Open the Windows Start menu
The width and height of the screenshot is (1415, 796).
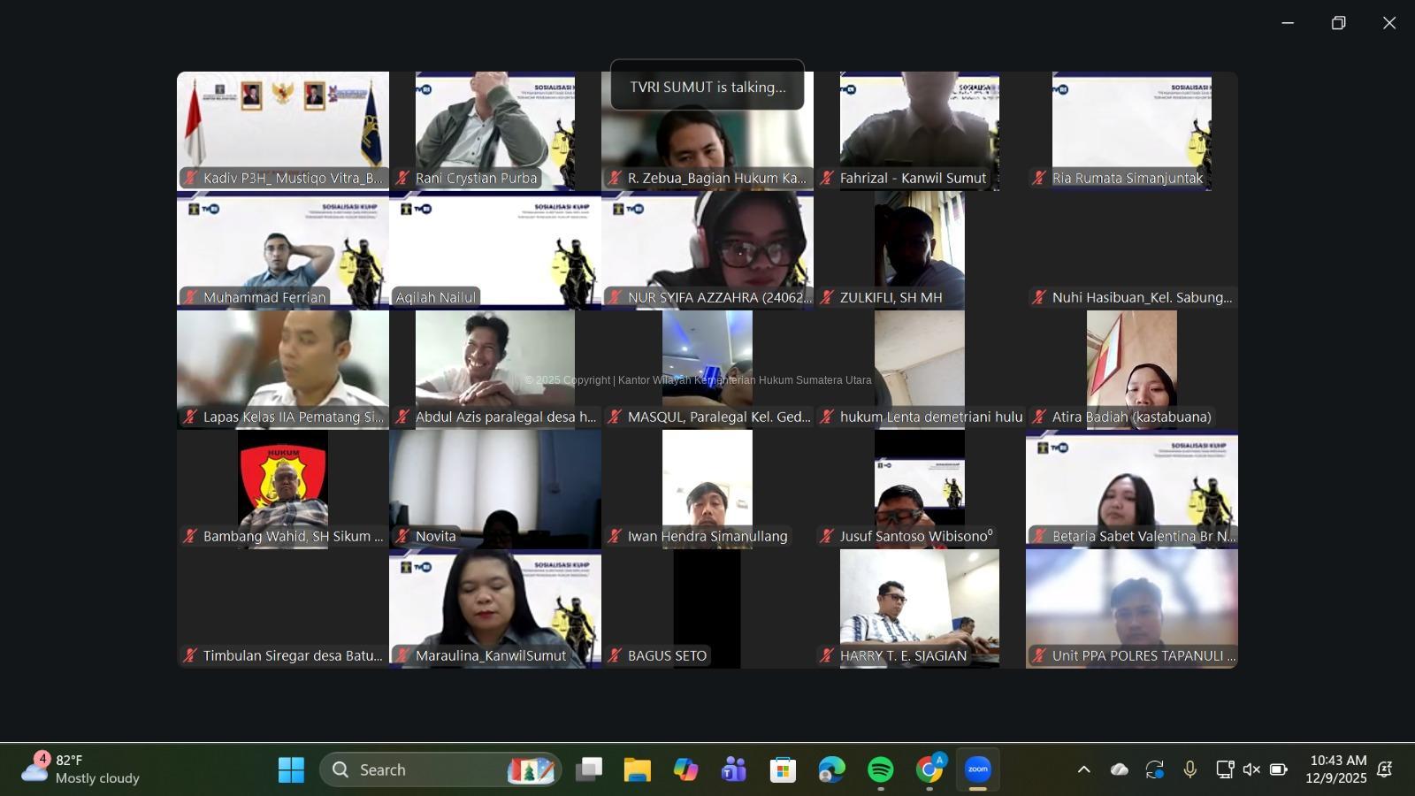(291, 769)
